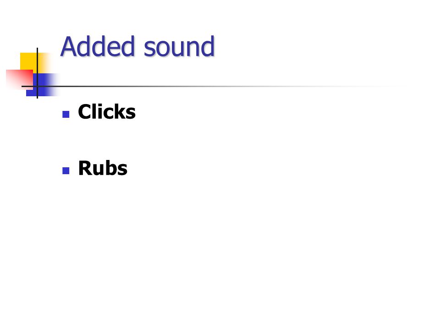The width and height of the screenshot is (440, 330).
Task: Click the "Added sound" slide title
Action: click(x=137, y=46)
